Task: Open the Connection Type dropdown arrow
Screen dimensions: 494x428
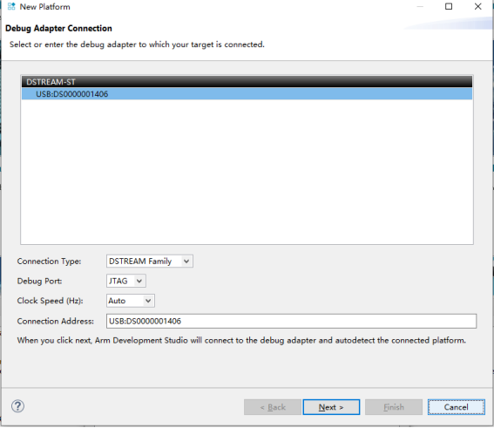Action: click(186, 262)
